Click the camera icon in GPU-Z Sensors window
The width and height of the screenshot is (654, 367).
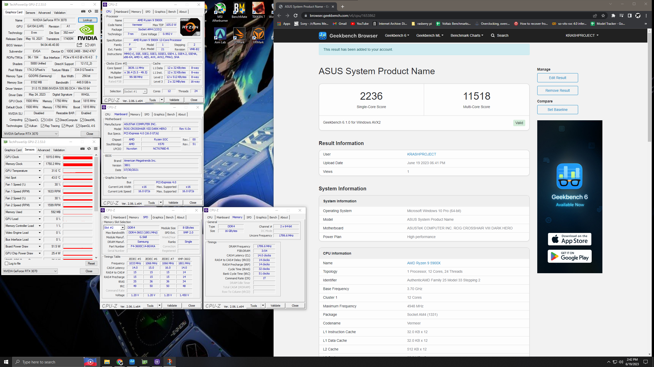(83, 149)
